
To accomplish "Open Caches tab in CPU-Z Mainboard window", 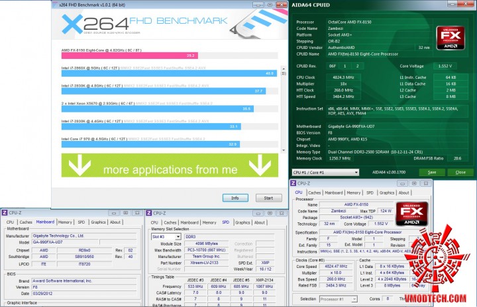I will tap(26, 222).
